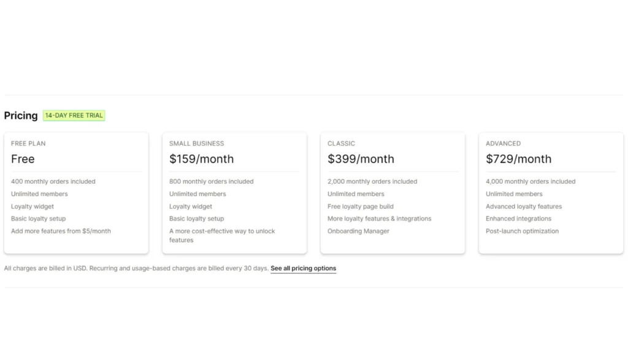Click the Enhanced integrations feature line
This screenshot has height=353, width=628.
tap(518, 219)
